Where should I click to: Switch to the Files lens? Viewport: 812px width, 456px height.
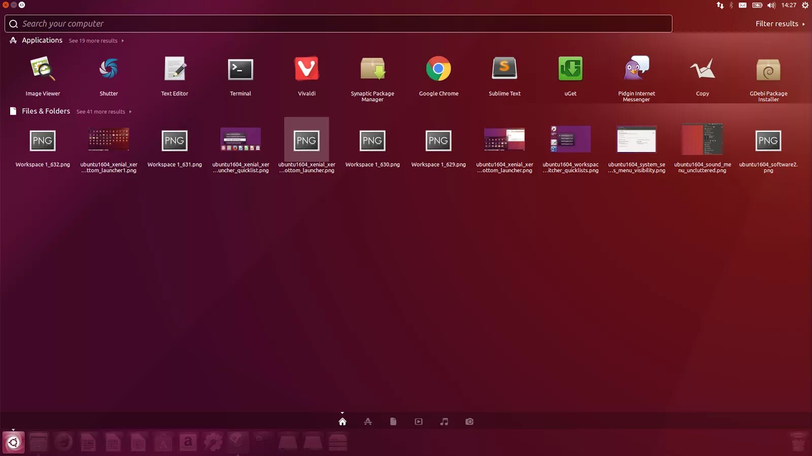tap(393, 422)
